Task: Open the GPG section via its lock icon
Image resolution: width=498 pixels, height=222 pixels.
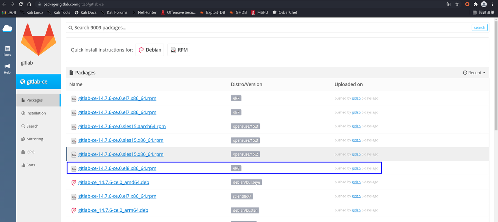Action: pos(24,152)
